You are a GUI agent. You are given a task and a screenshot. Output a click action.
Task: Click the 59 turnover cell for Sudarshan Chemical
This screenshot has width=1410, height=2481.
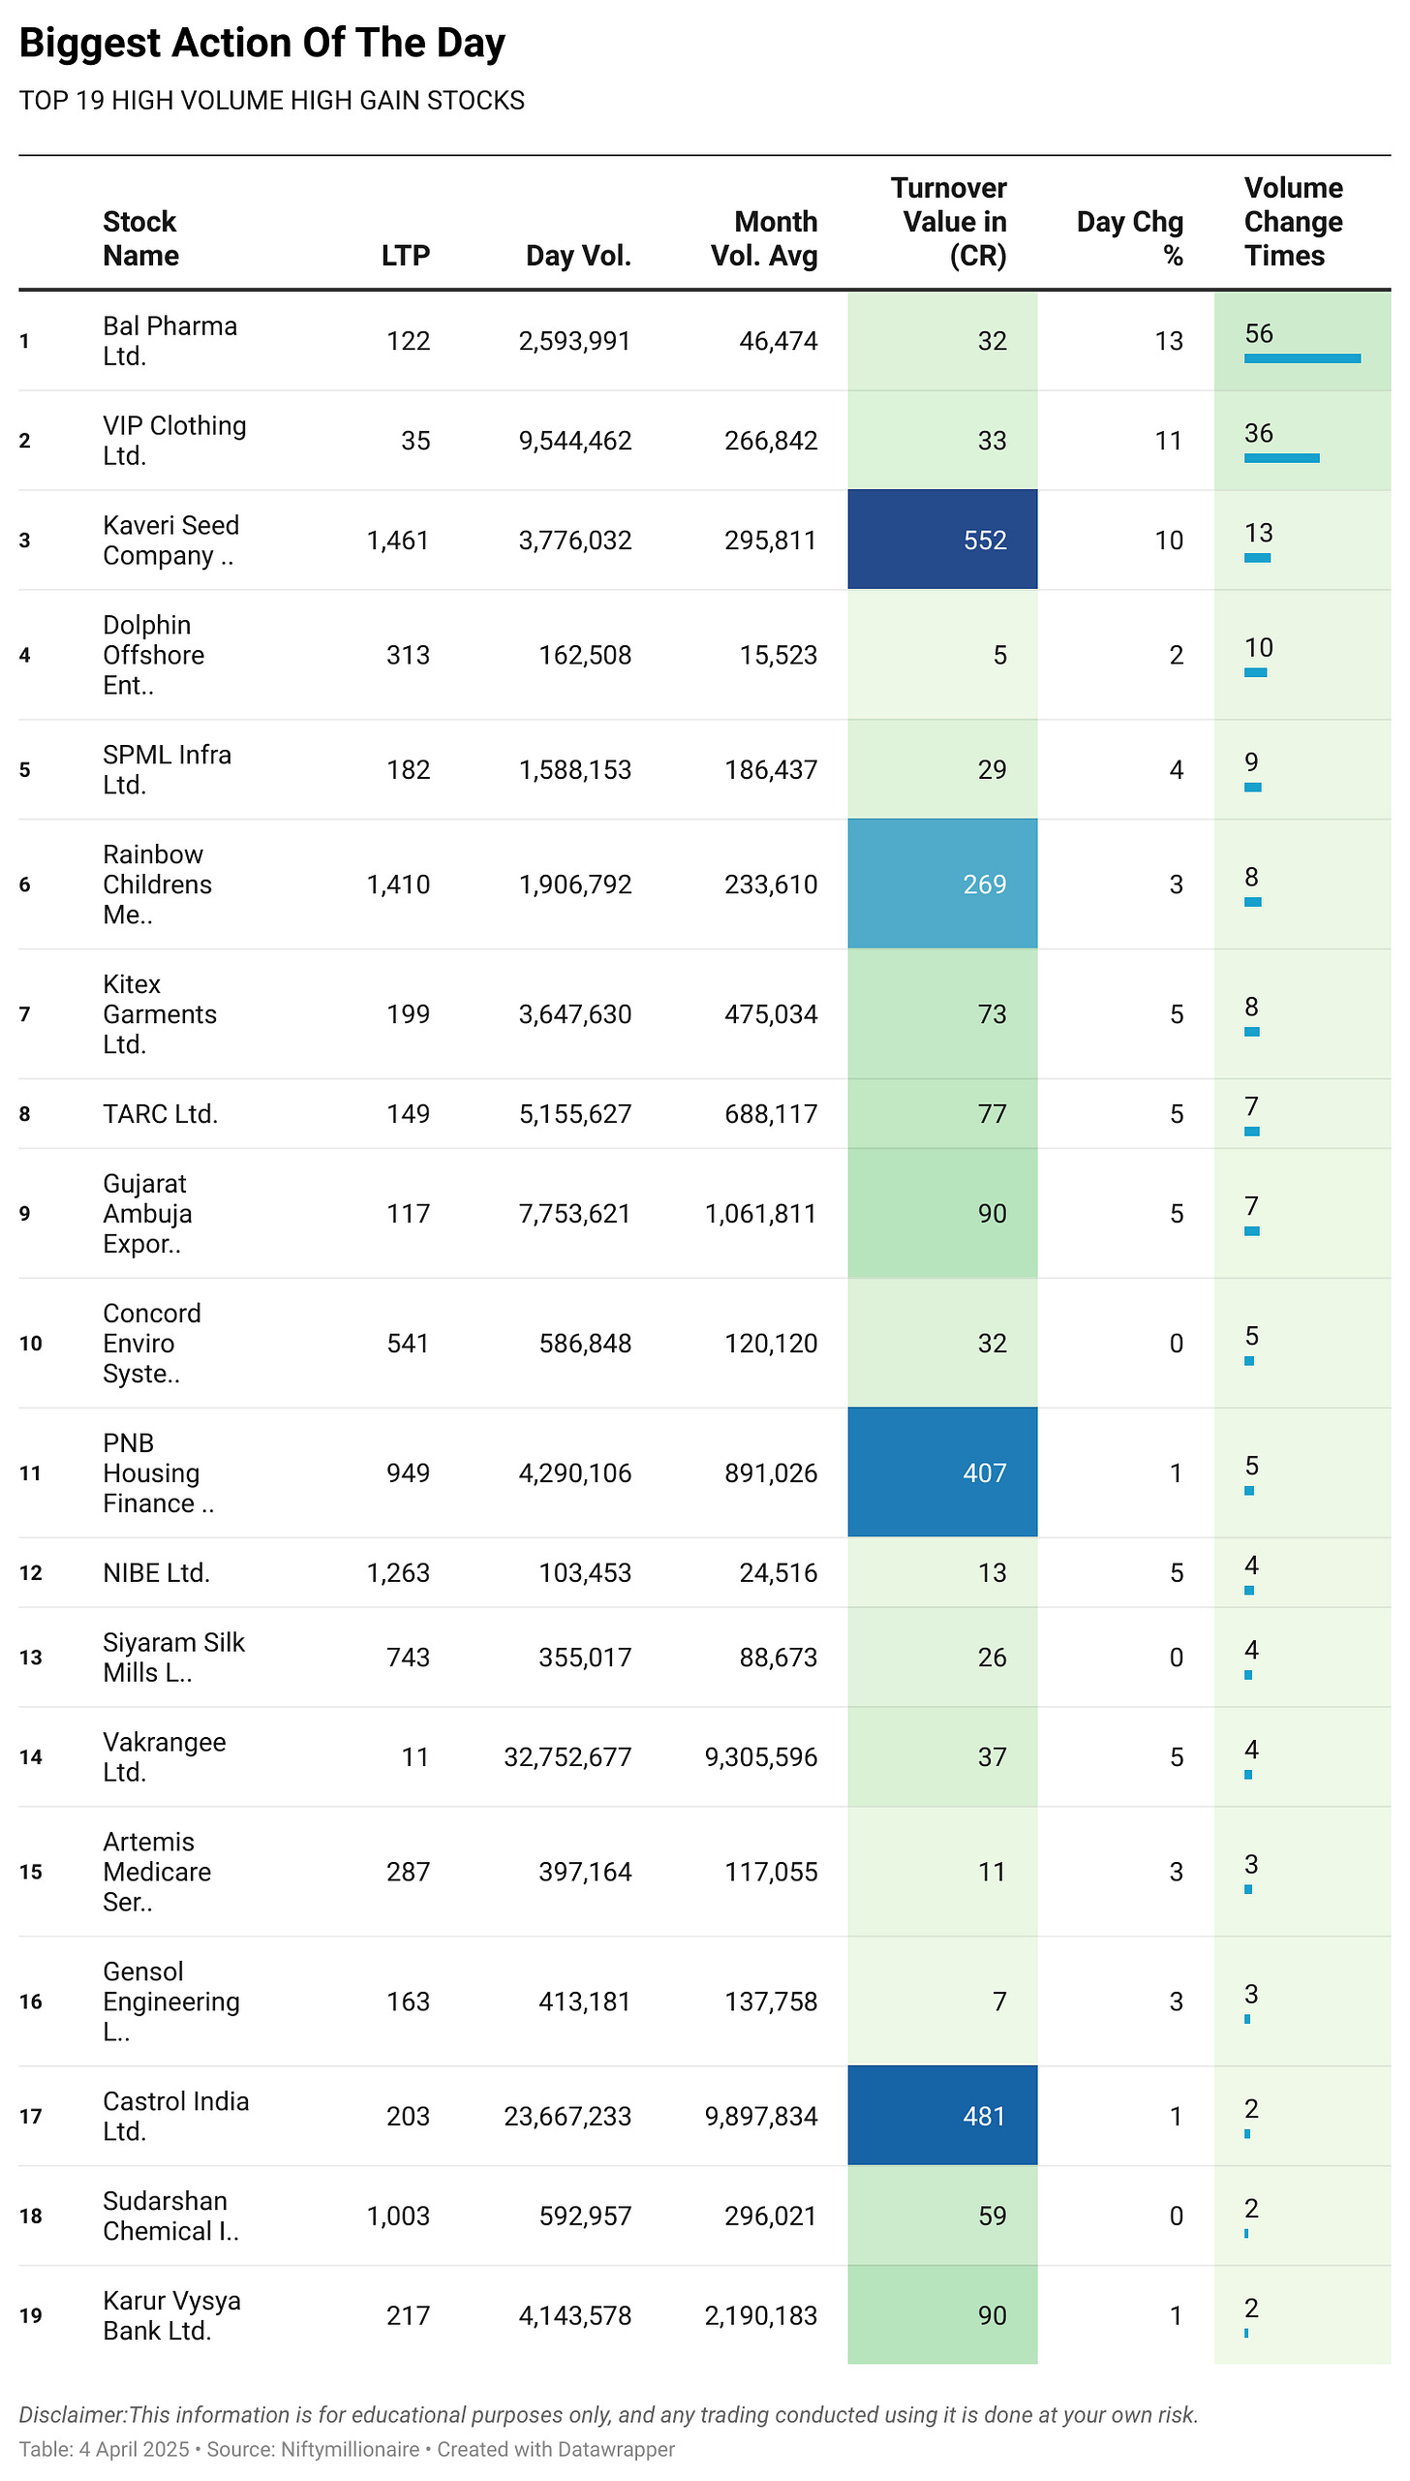coord(942,2216)
